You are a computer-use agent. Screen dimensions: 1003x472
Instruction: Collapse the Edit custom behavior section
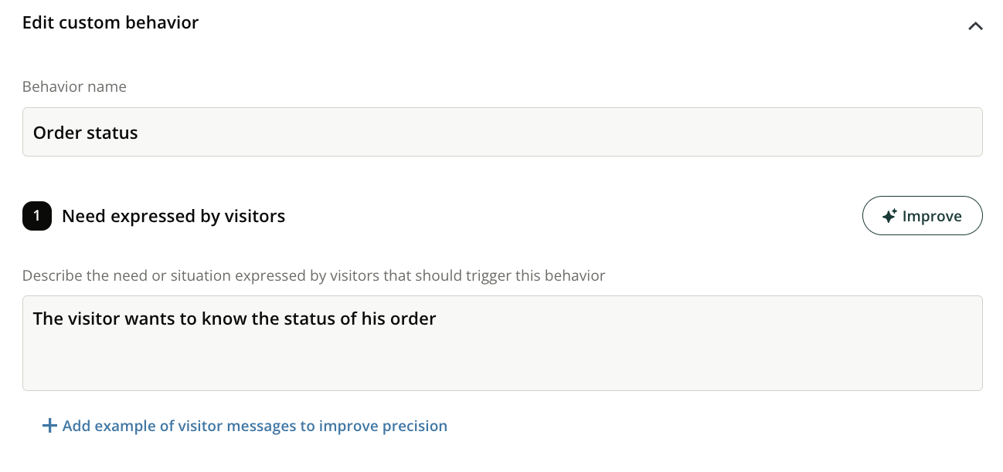pyautogui.click(x=975, y=25)
